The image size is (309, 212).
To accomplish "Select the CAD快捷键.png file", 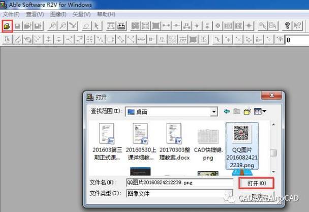I will [x=207, y=142].
